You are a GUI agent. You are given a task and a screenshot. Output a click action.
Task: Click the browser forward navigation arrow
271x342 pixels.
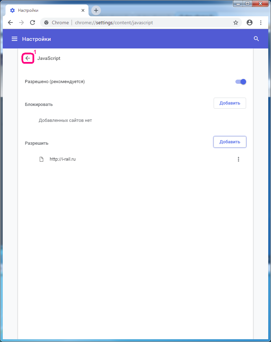click(21, 22)
